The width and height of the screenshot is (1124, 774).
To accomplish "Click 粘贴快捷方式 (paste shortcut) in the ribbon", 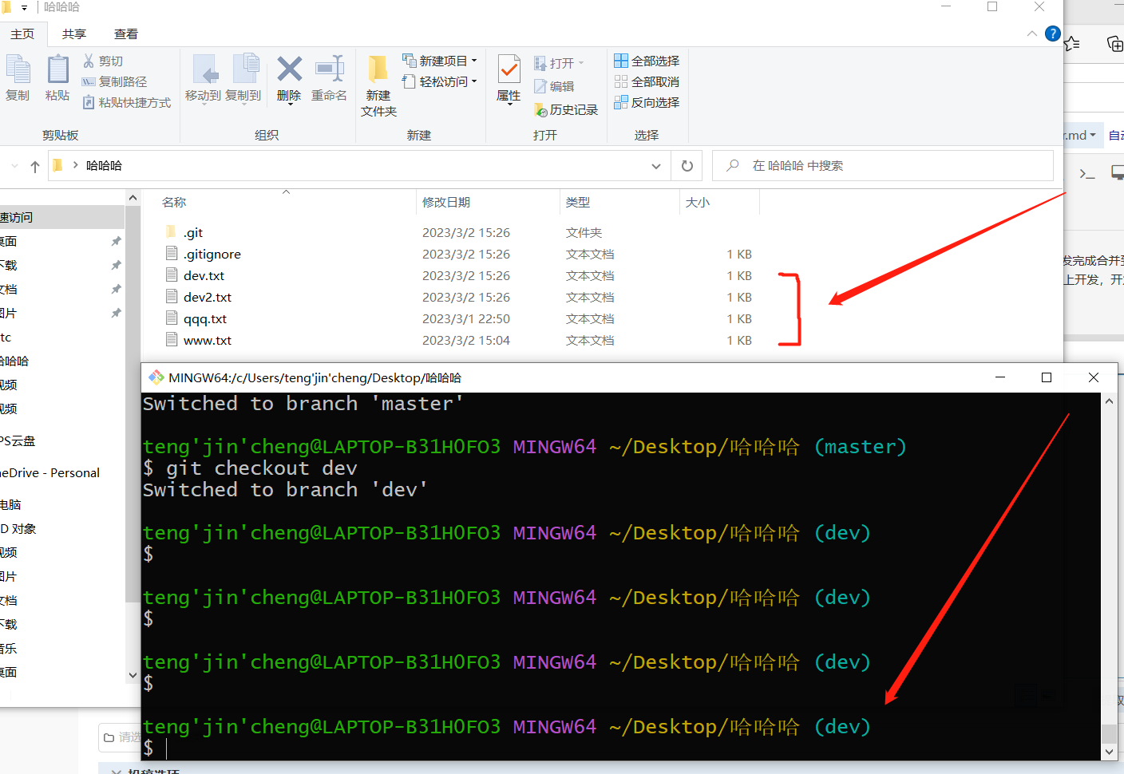I will pyautogui.click(x=126, y=102).
